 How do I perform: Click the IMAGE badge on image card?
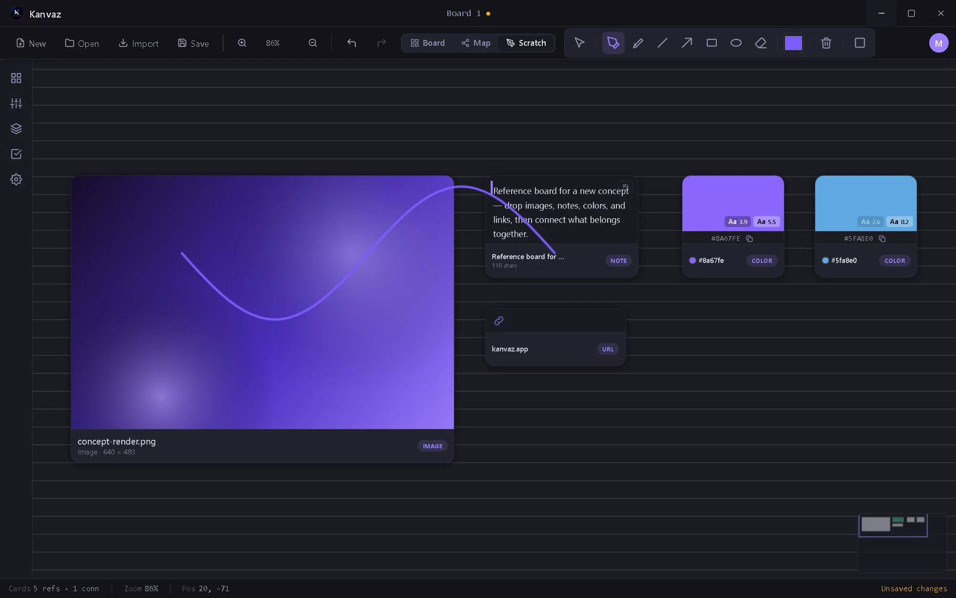point(432,446)
